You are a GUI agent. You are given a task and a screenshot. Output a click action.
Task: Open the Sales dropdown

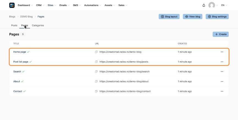[123, 5]
